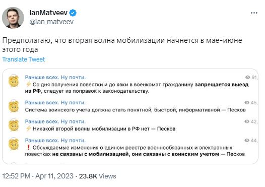
Task: Click the fourth alarm clock channel avatar
Action: (x=14, y=144)
